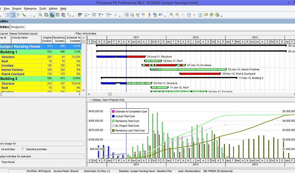295x173 pixels.
Task: Select the 'Selected activities' radio button
Action: pos(23,149)
